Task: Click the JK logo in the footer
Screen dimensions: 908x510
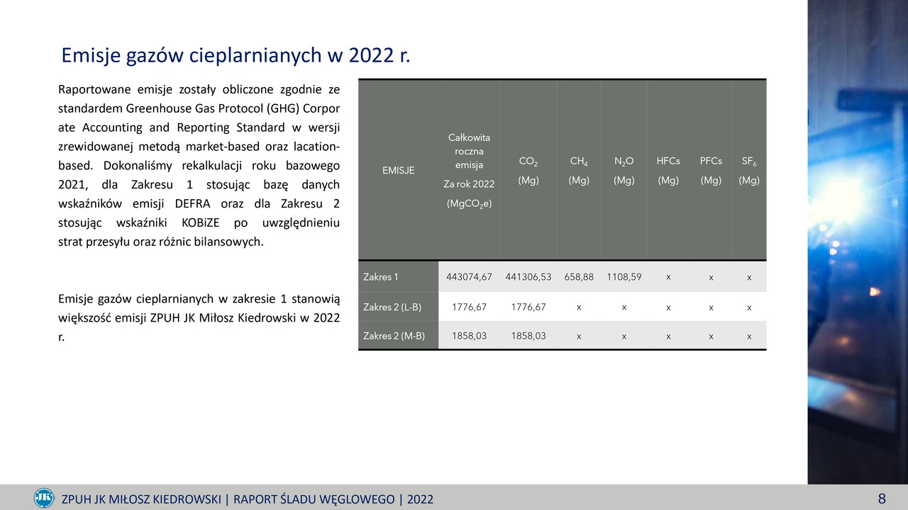Action: [x=44, y=498]
